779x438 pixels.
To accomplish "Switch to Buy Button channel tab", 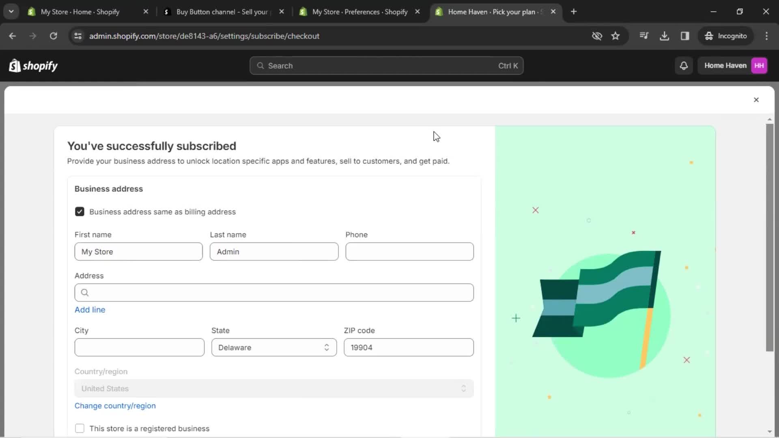I will pos(224,11).
